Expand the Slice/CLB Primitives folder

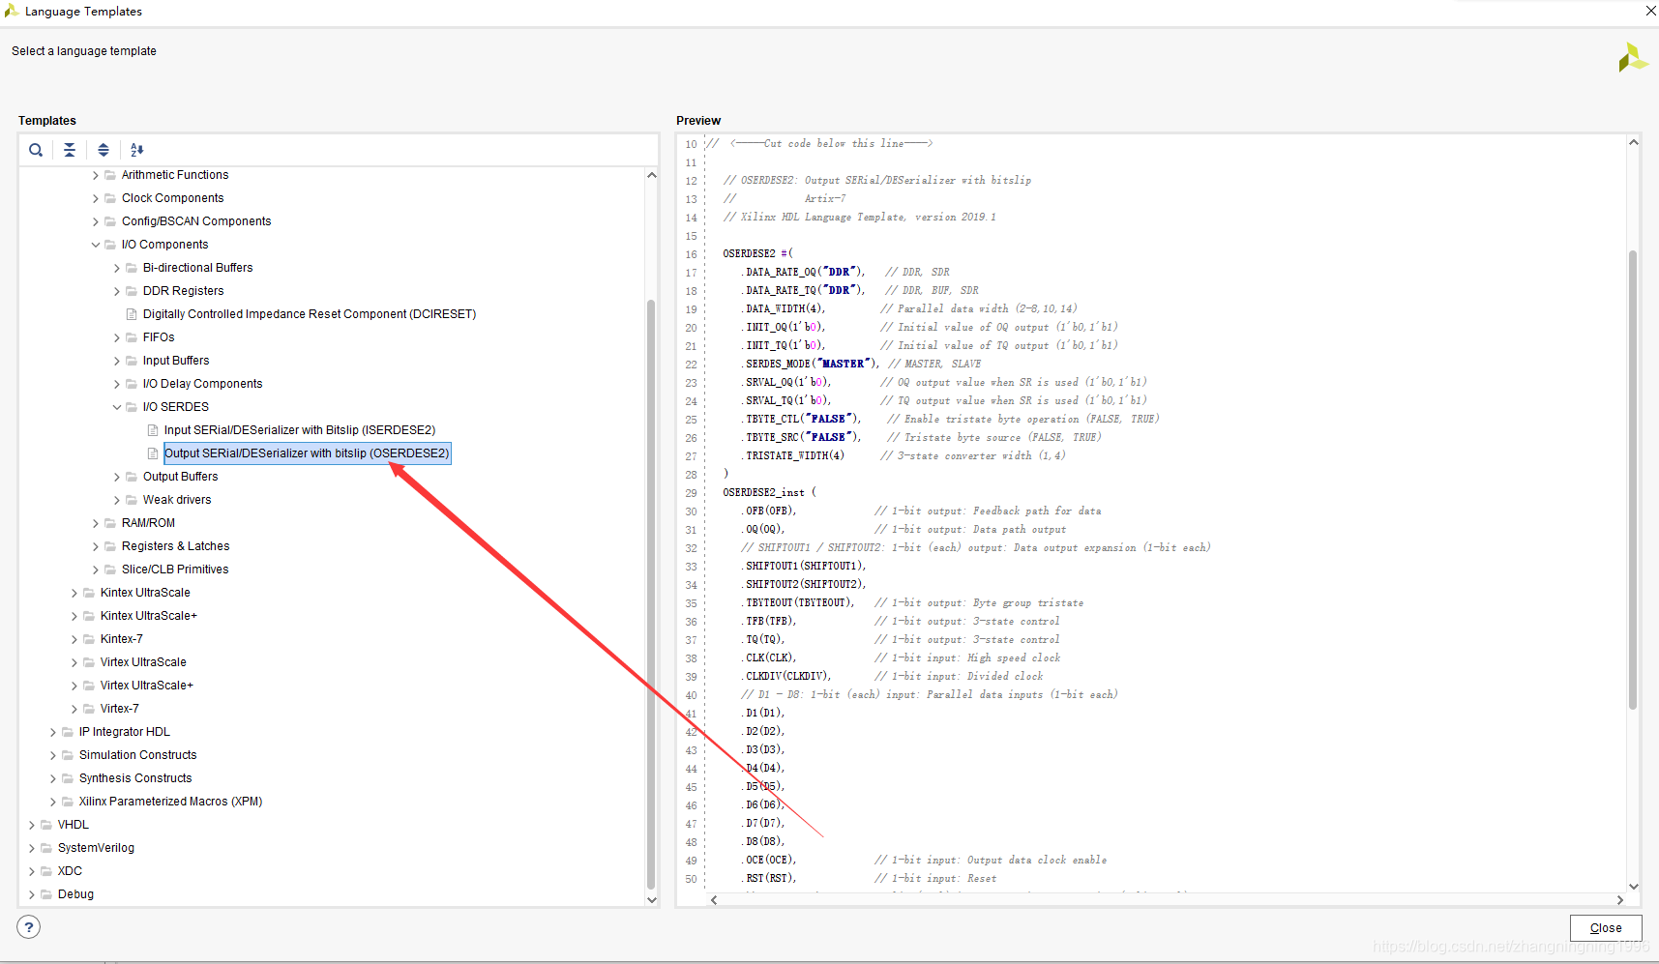point(96,570)
